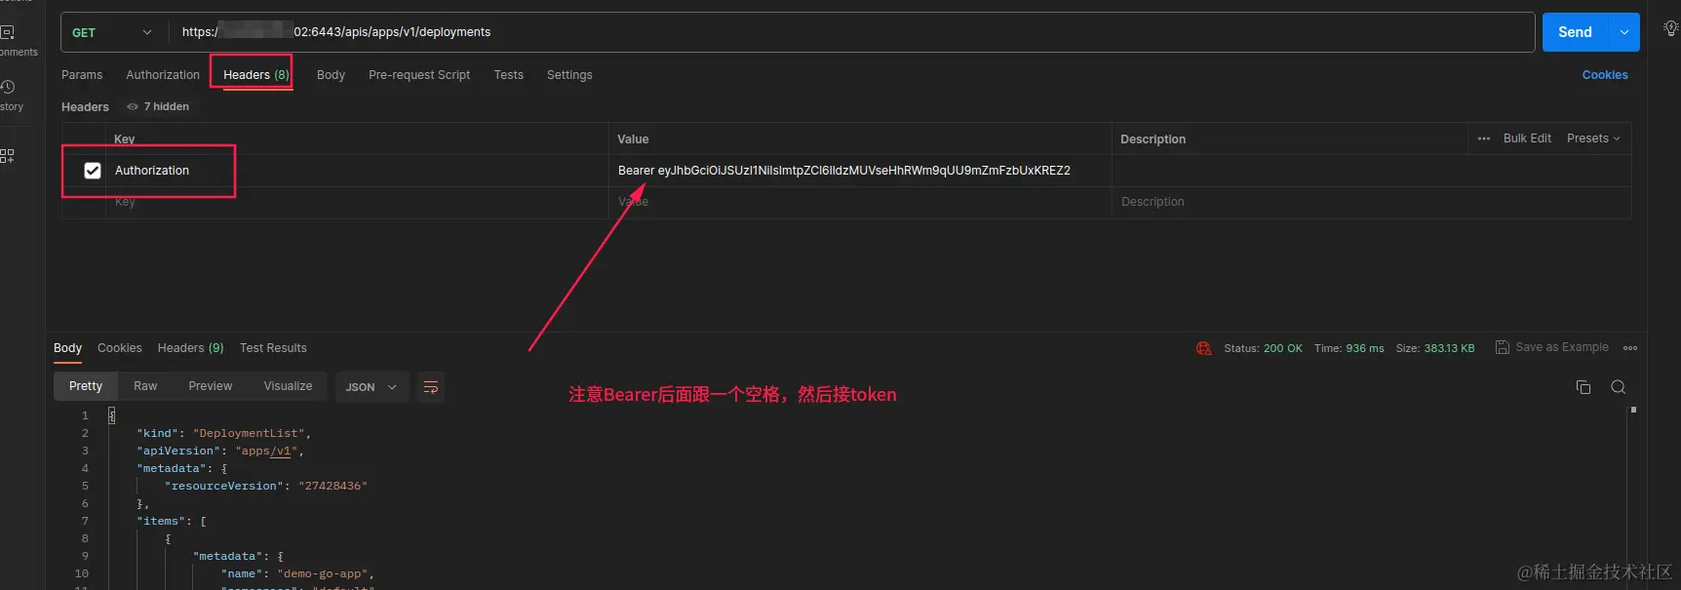
Task: Fill in the empty Value field
Action: 860,202
